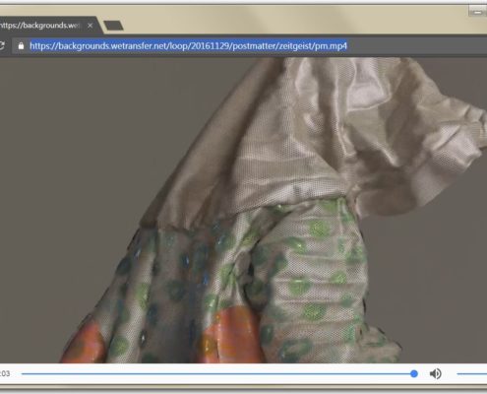Click the video progress slider handle
The image size is (487, 394).
[x=414, y=373]
